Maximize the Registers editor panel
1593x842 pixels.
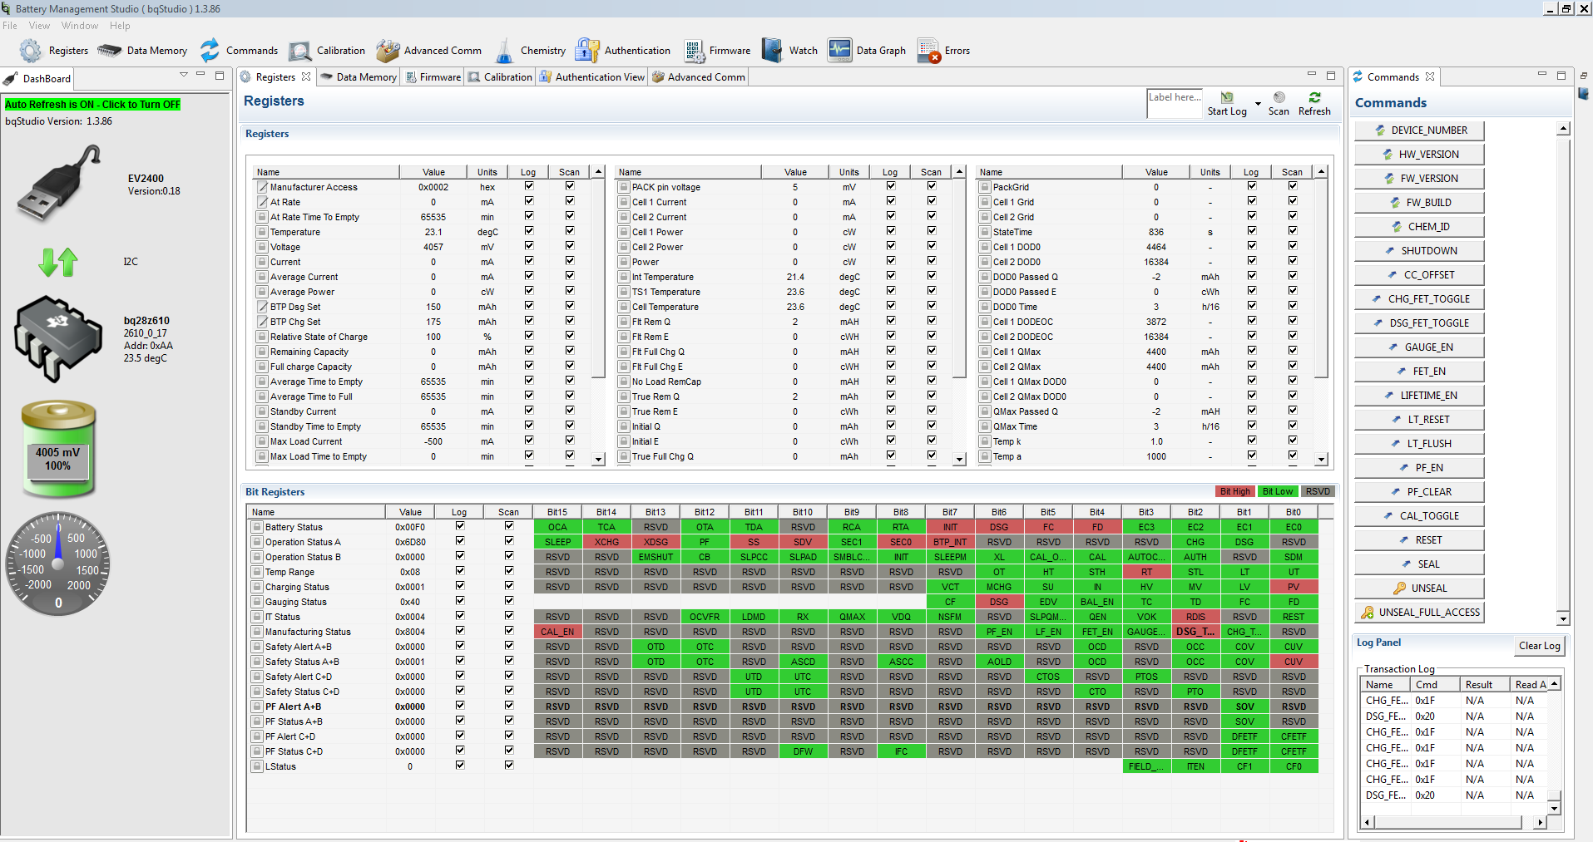pyautogui.click(x=1331, y=76)
